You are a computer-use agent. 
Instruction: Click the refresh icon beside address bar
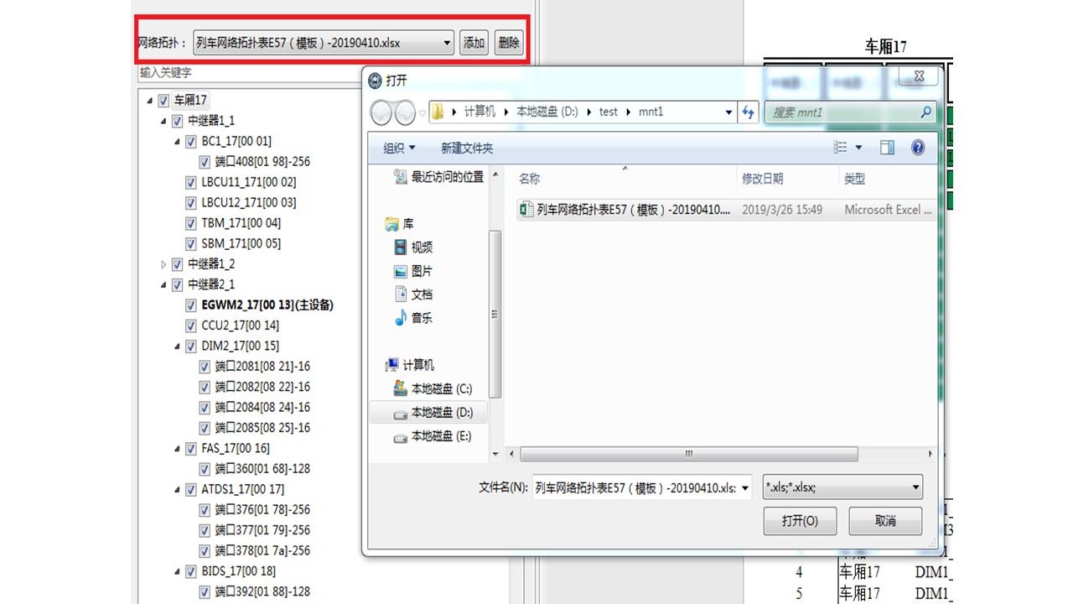coord(749,112)
